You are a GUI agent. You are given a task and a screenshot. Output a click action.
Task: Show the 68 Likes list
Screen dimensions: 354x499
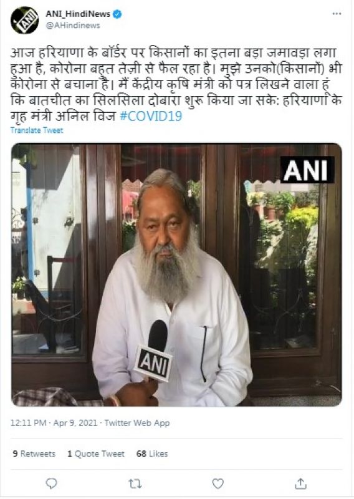[x=152, y=453]
